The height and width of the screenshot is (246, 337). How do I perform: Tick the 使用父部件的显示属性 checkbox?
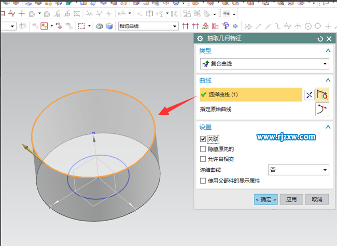click(203, 181)
